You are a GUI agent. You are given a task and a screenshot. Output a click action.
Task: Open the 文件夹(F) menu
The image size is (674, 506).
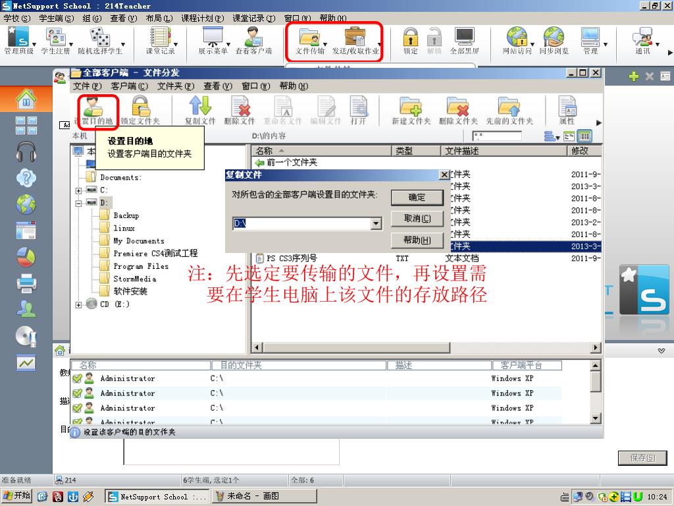pos(175,86)
